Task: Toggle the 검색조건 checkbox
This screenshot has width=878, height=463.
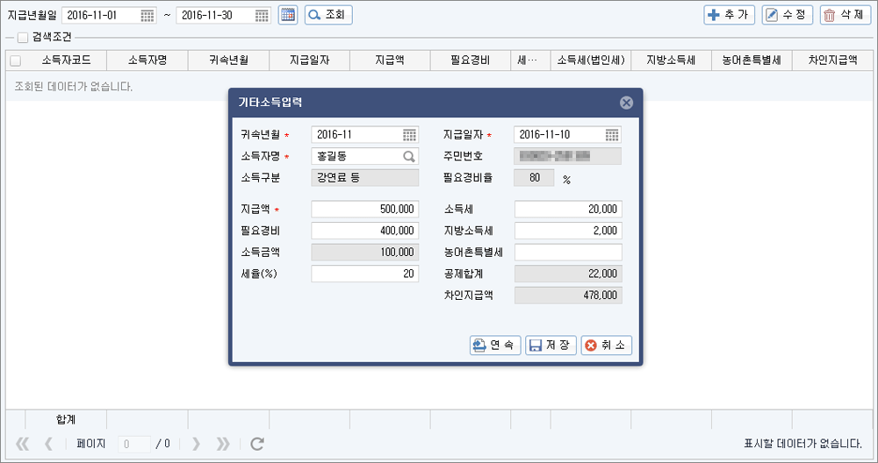Action: pyautogui.click(x=23, y=38)
